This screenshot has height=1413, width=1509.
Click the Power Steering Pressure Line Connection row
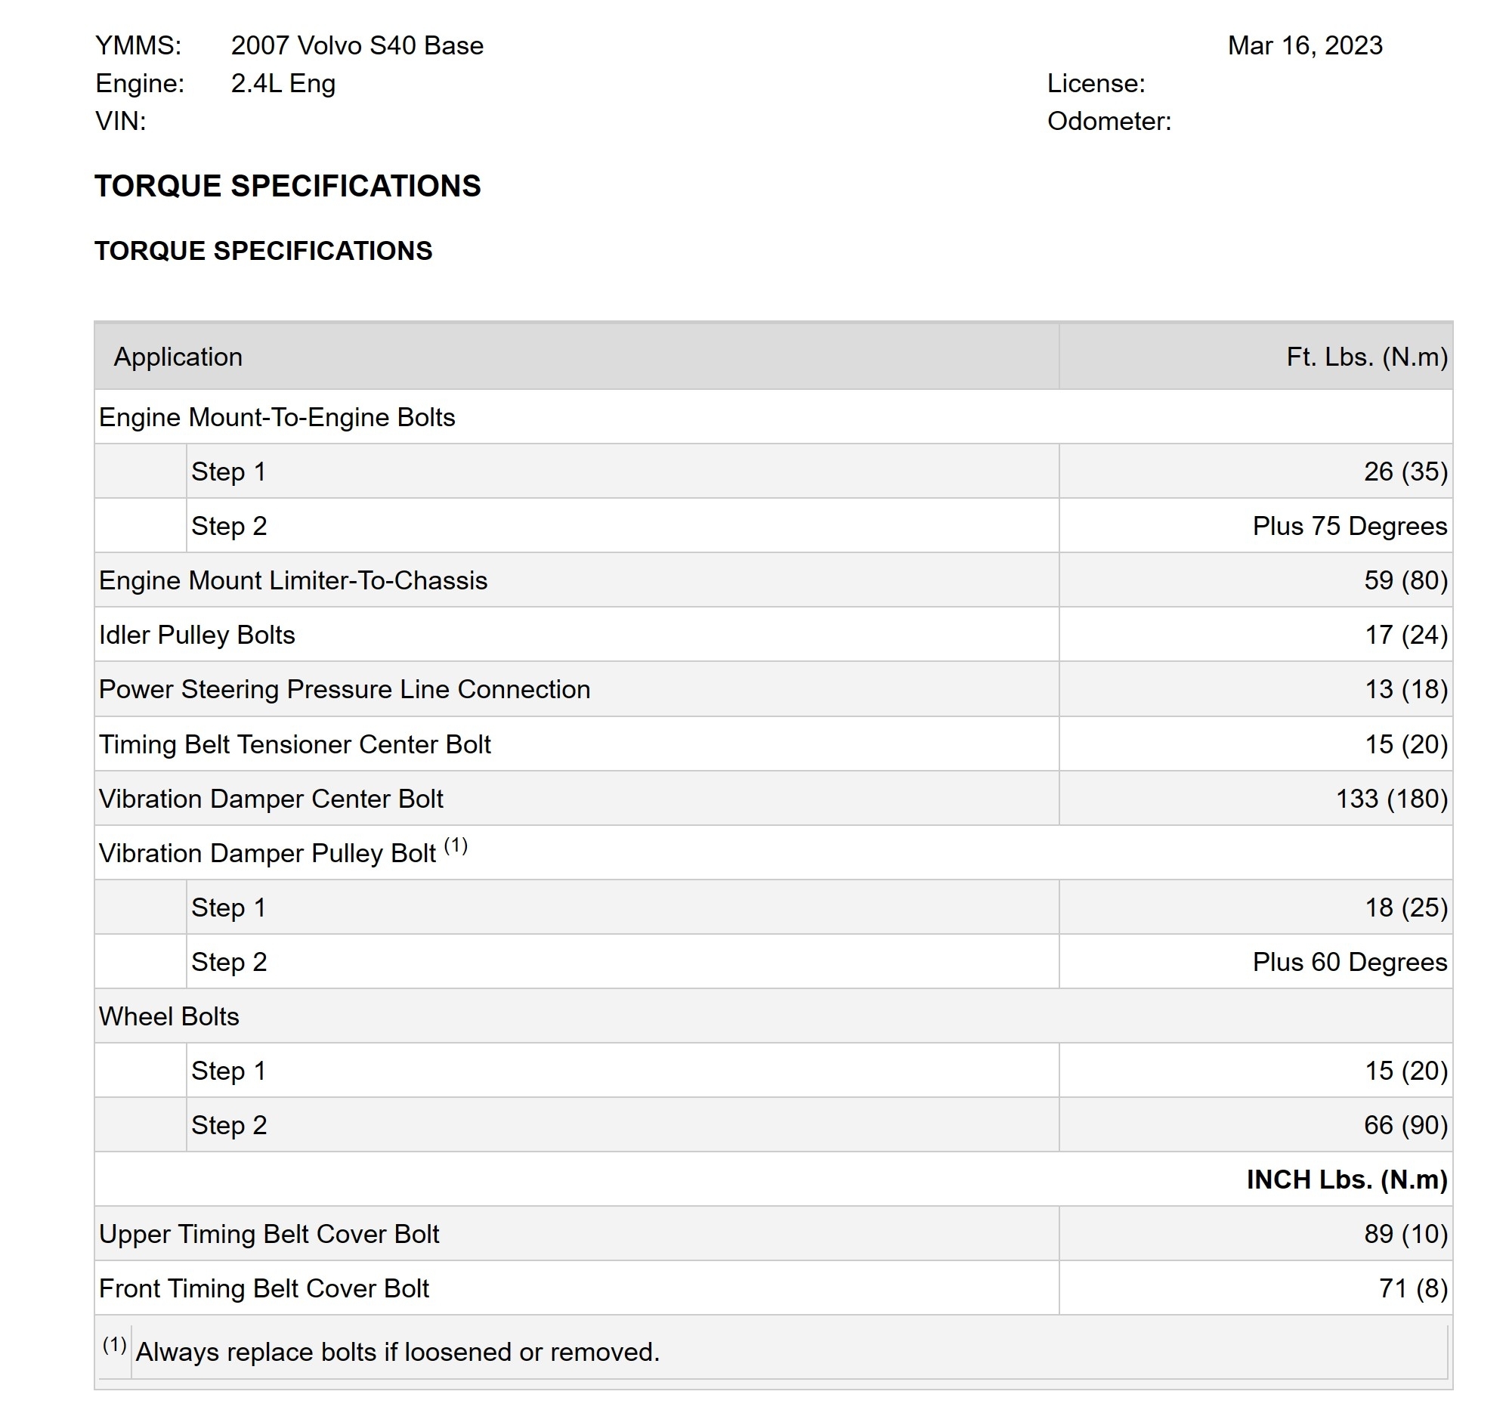tap(344, 690)
